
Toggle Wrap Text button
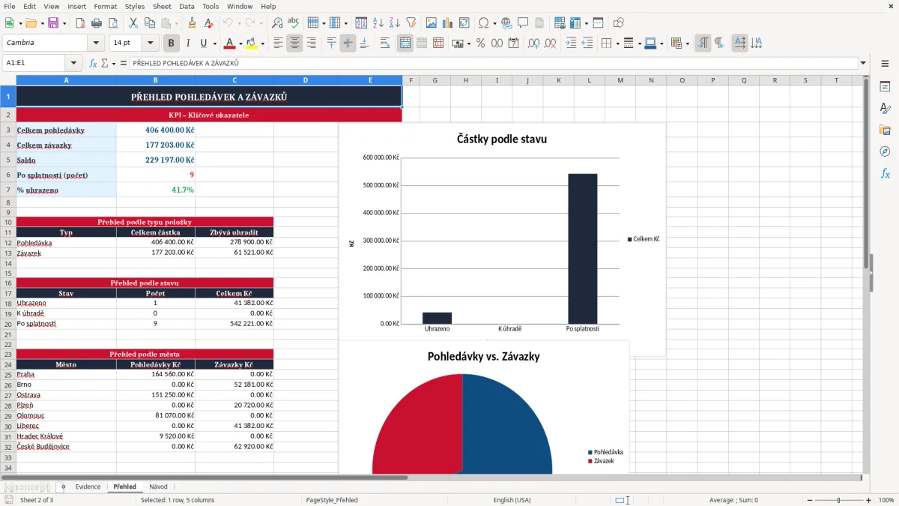(385, 43)
